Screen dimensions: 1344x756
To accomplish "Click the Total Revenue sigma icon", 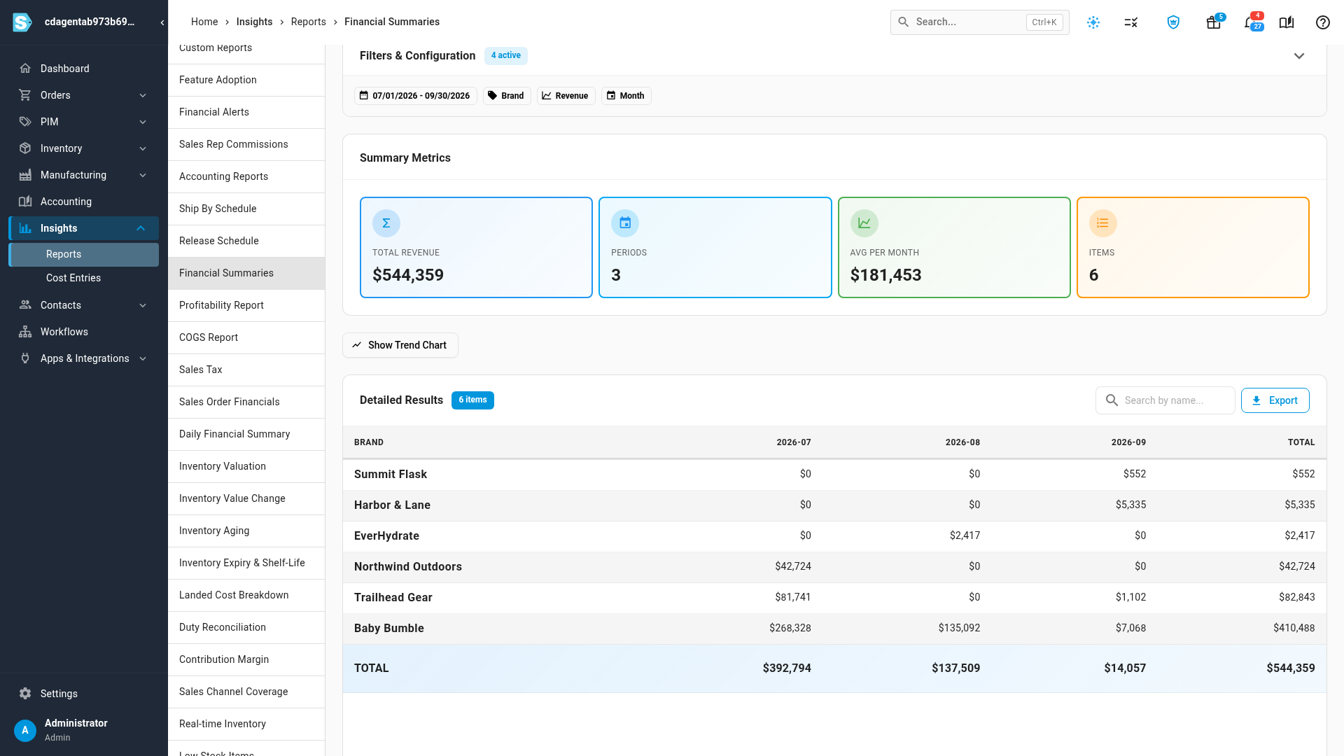I will coord(386,223).
